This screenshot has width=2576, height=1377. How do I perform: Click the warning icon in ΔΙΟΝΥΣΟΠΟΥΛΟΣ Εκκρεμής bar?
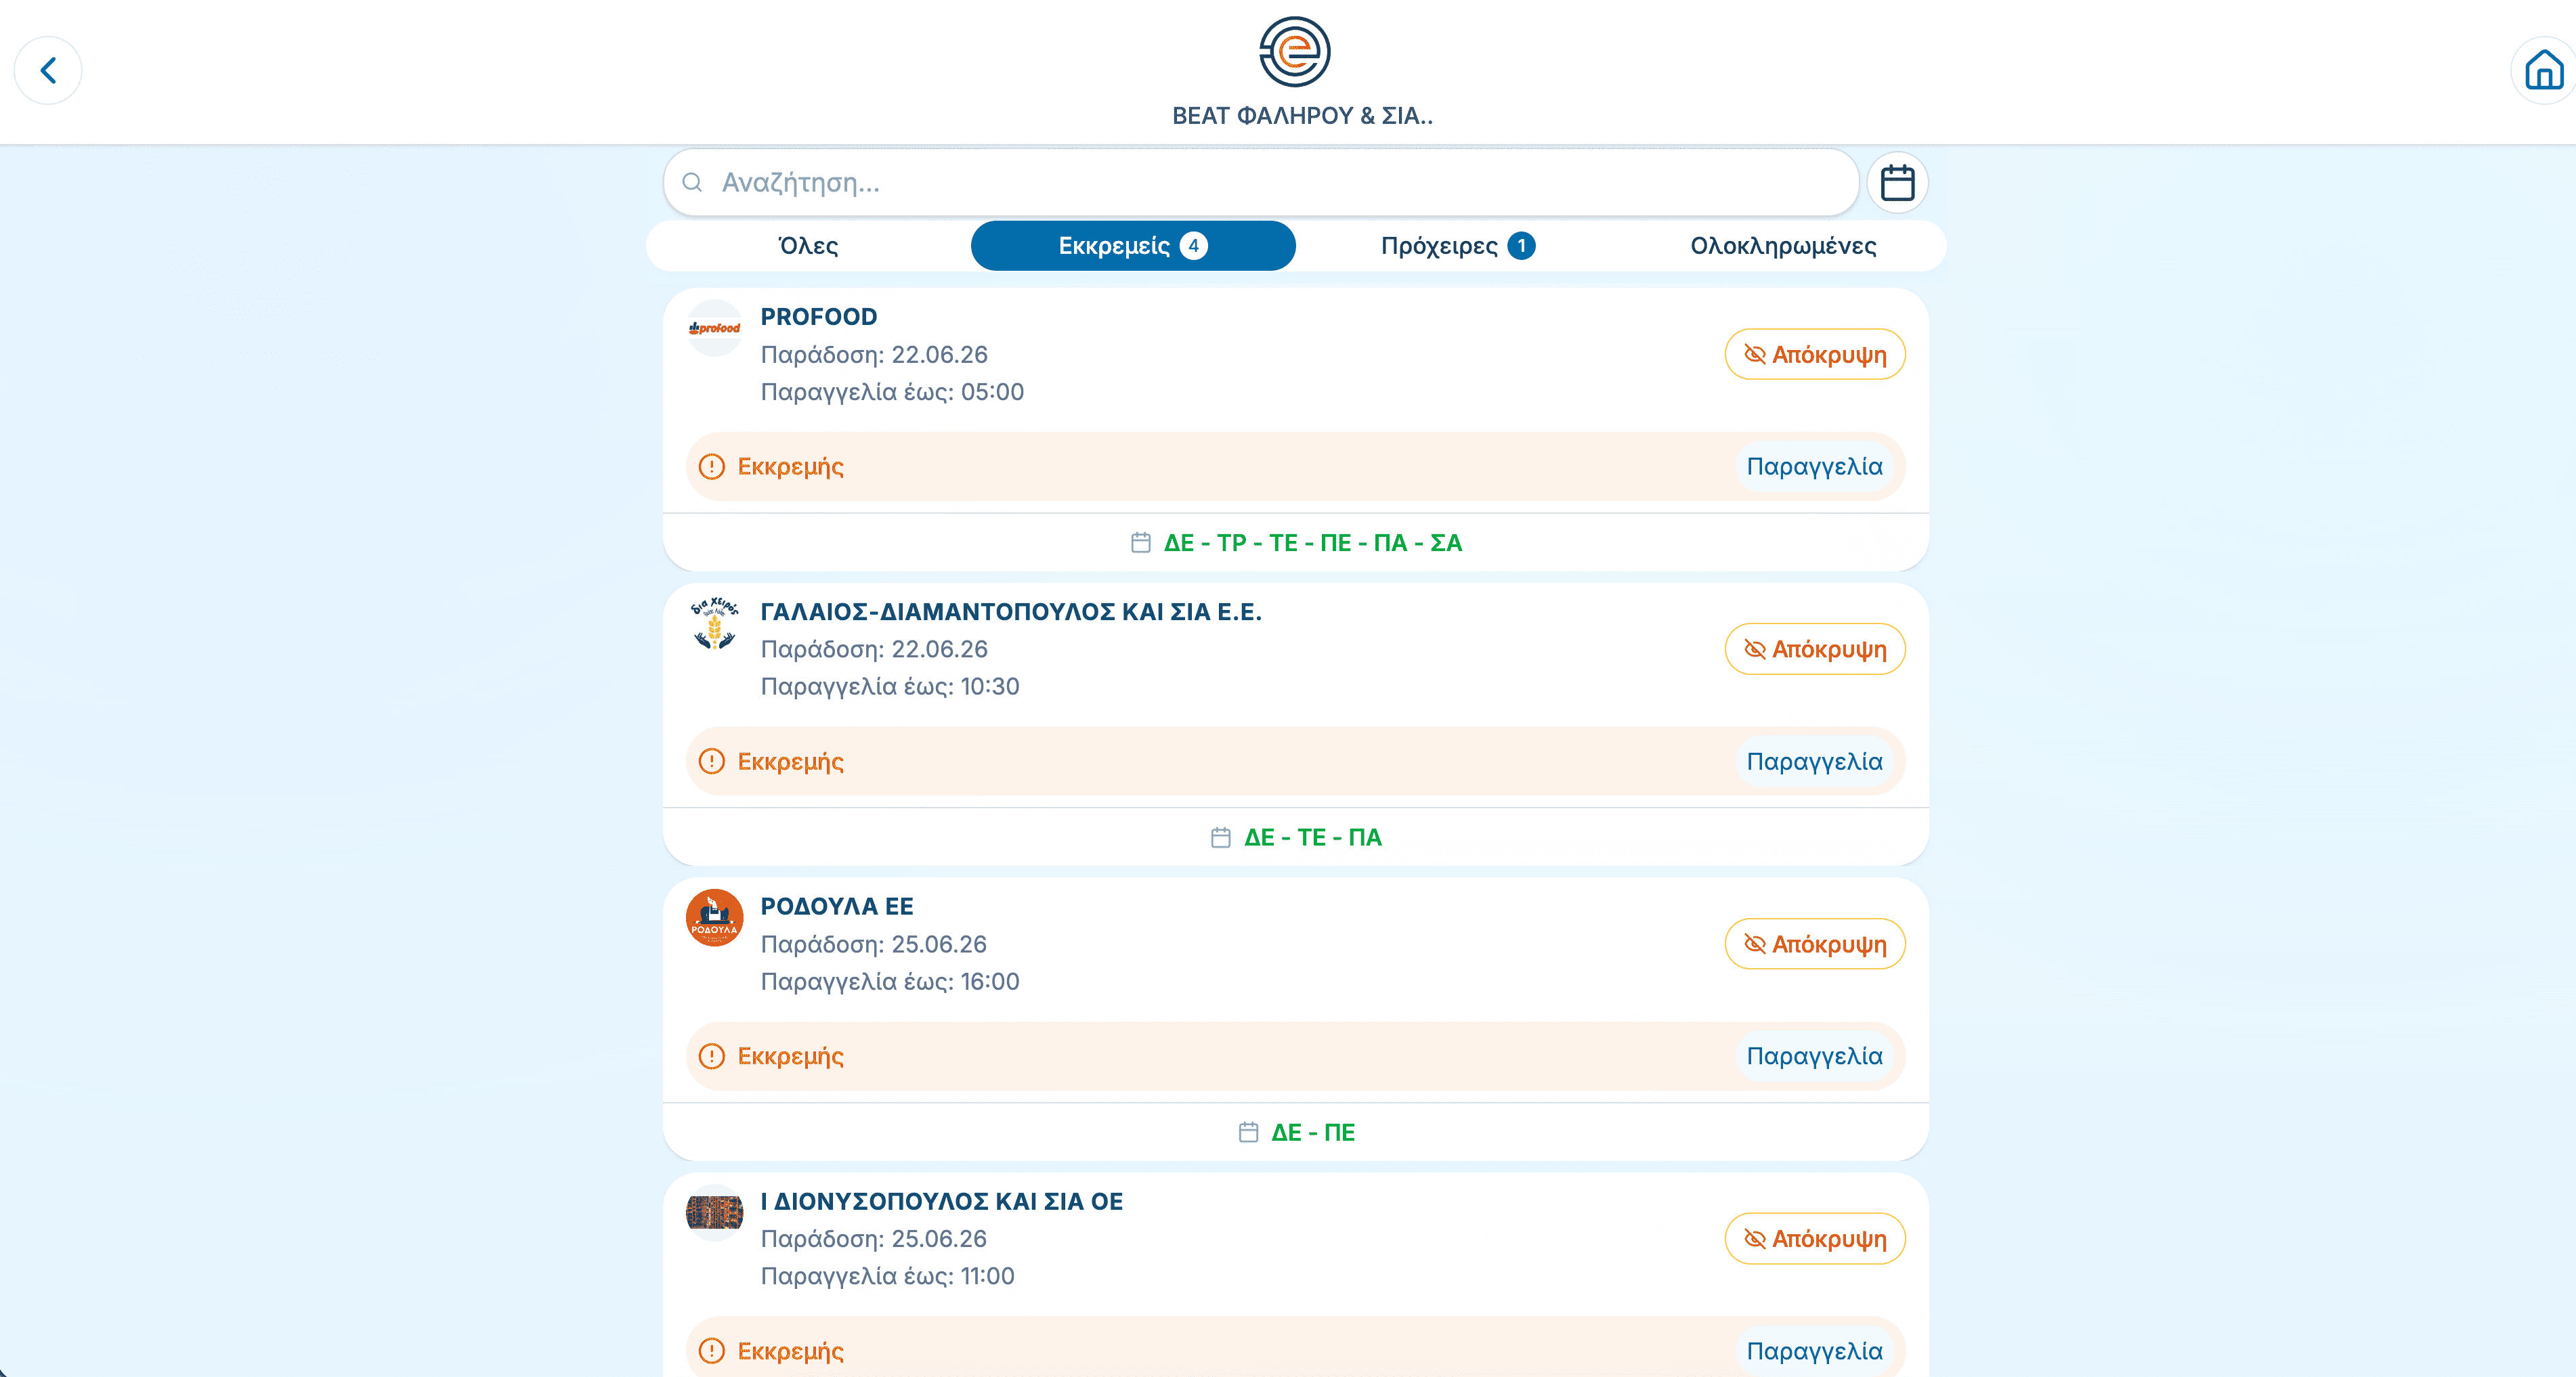pos(711,1352)
